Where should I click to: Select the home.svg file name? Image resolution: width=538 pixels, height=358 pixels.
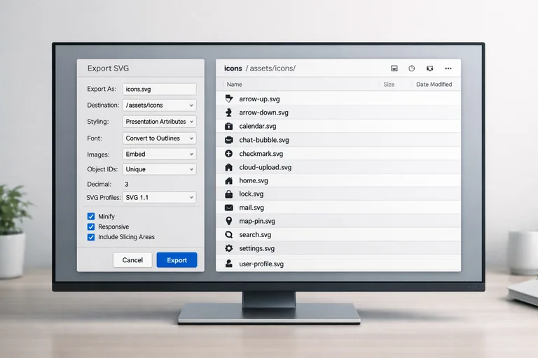254,180
